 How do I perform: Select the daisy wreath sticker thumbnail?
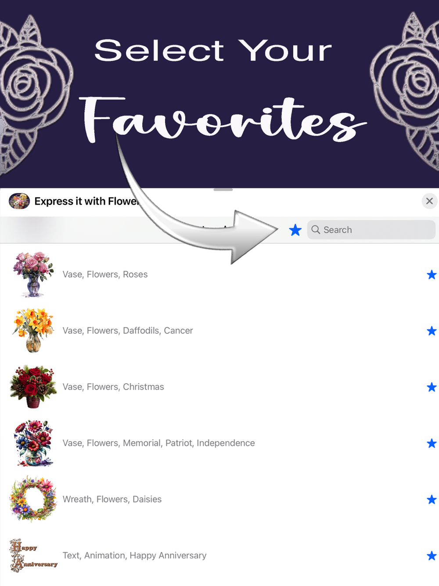point(33,499)
